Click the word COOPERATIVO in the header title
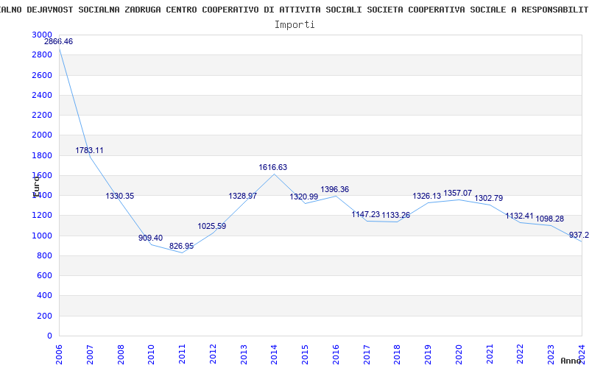This screenshot has width=589, height=368. (230, 10)
